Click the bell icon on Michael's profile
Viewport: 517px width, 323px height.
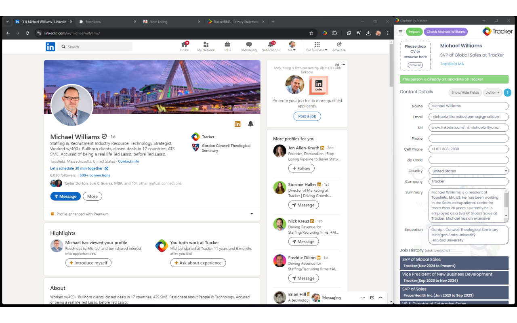(x=251, y=124)
